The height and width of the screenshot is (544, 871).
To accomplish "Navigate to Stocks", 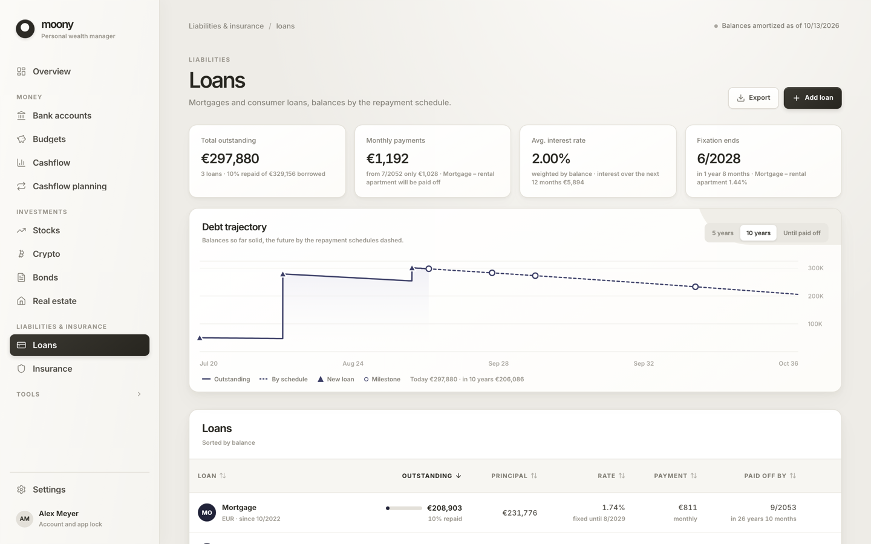I will (x=79, y=230).
